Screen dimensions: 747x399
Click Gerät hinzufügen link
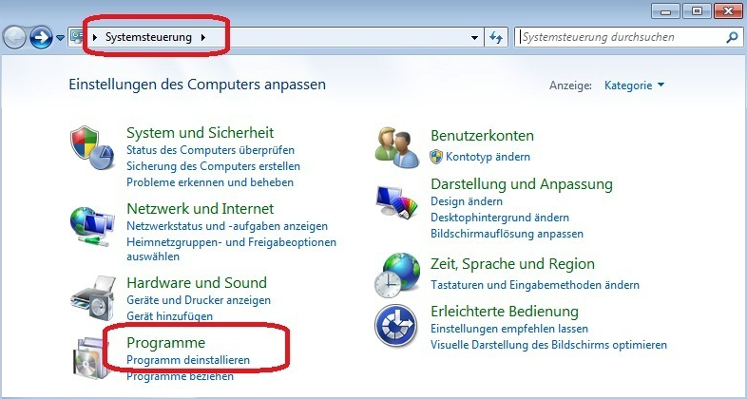(x=169, y=316)
